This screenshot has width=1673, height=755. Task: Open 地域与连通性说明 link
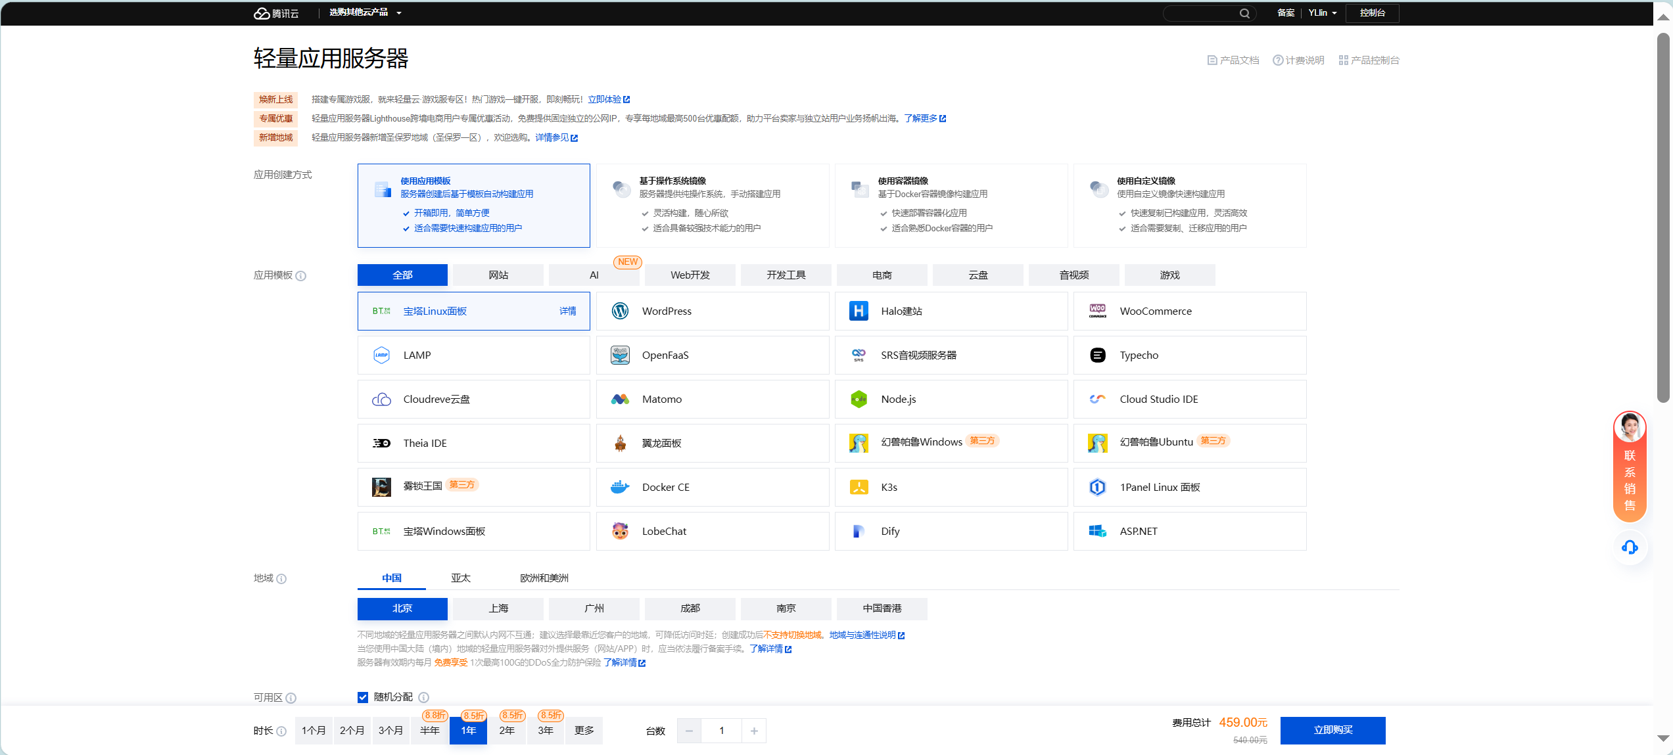click(x=867, y=635)
